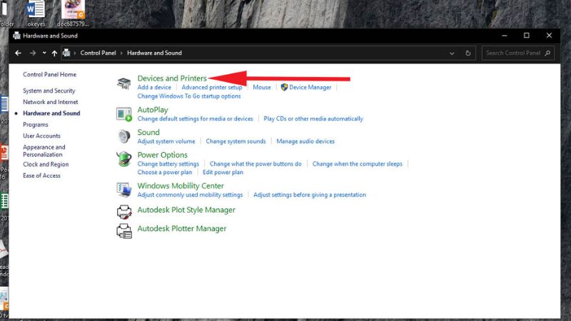Click the Sound speaker icon

tap(124, 136)
